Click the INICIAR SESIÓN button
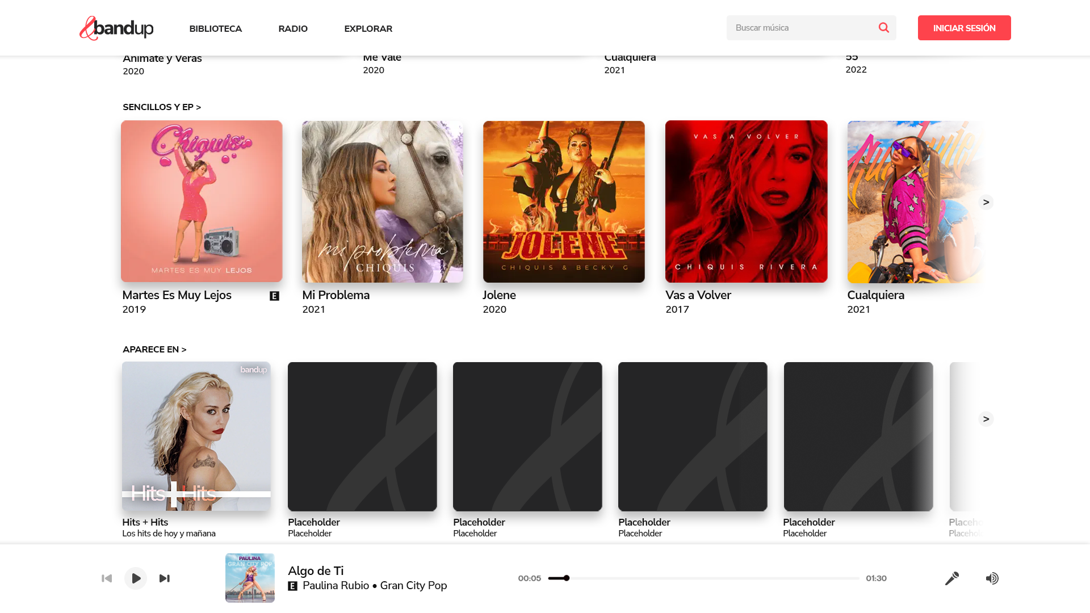Image resolution: width=1090 pixels, height=613 pixels. tap(965, 28)
